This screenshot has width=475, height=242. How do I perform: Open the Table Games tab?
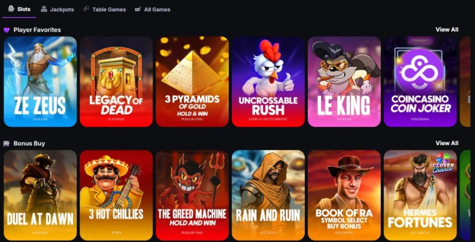104,9
